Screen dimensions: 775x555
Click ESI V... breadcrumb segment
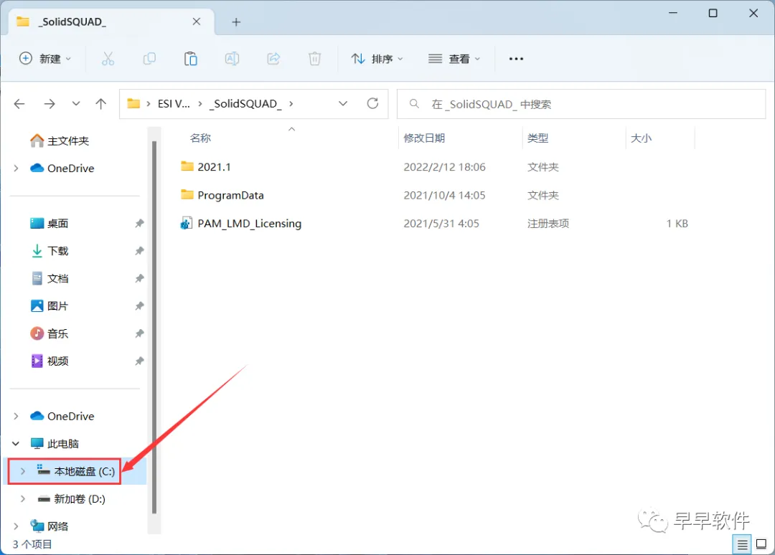coord(174,104)
